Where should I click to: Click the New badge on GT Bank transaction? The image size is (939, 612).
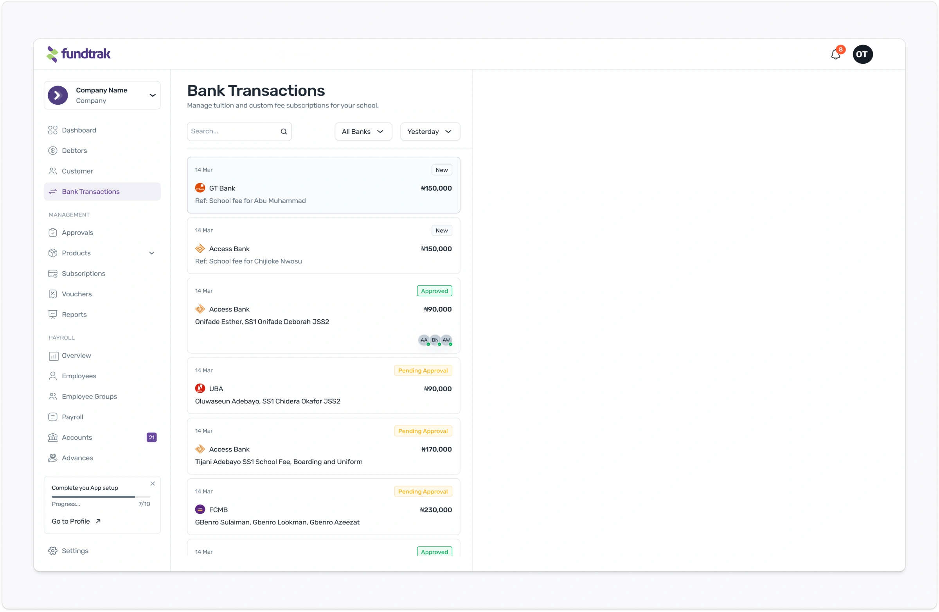click(x=441, y=170)
